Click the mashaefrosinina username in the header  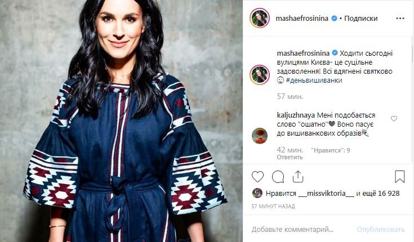click(x=302, y=18)
